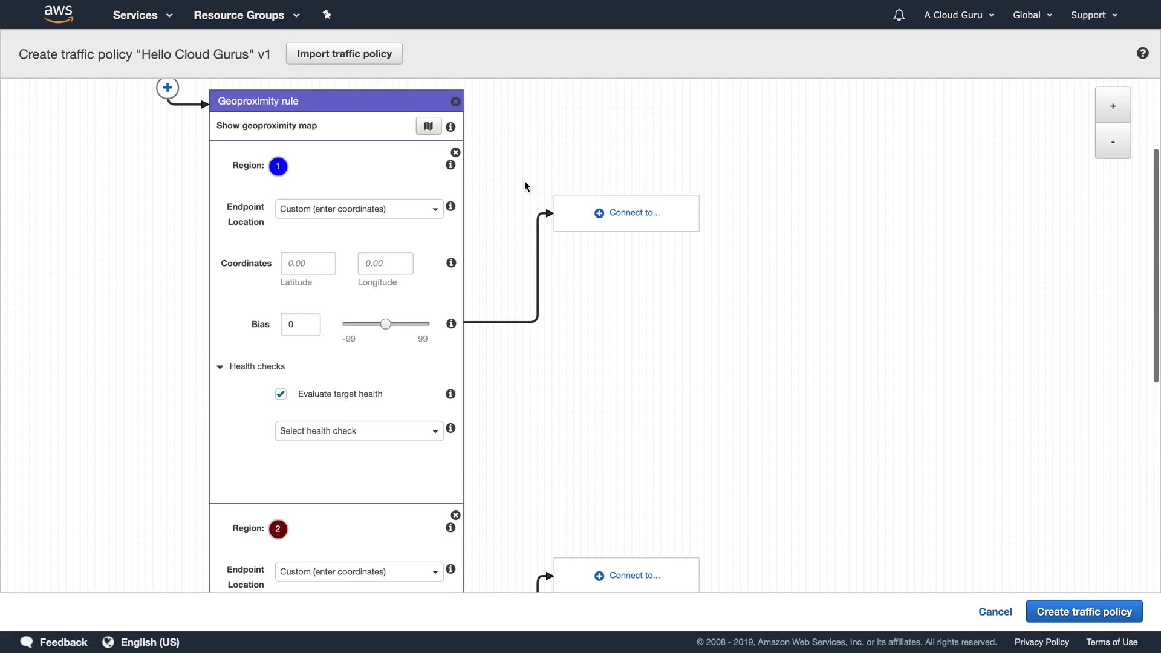The width and height of the screenshot is (1161, 653).
Task: Click the Bias slider handle
Action: click(x=385, y=325)
